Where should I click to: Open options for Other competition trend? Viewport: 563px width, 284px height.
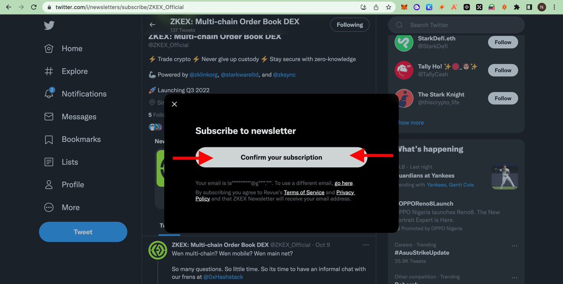tap(514, 277)
